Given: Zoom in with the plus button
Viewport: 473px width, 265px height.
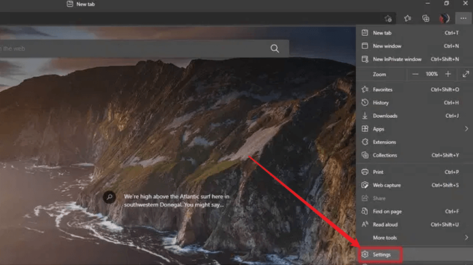Looking at the screenshot, I should (x=448, y=74).
